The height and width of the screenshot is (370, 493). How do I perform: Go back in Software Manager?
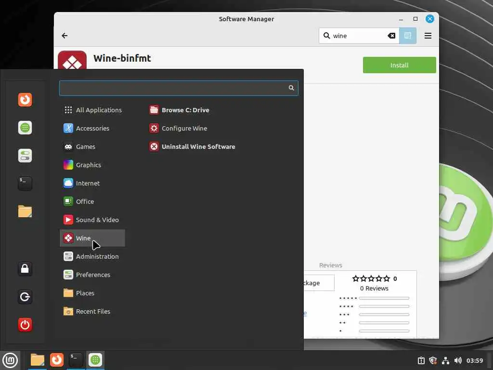[65, 36]
